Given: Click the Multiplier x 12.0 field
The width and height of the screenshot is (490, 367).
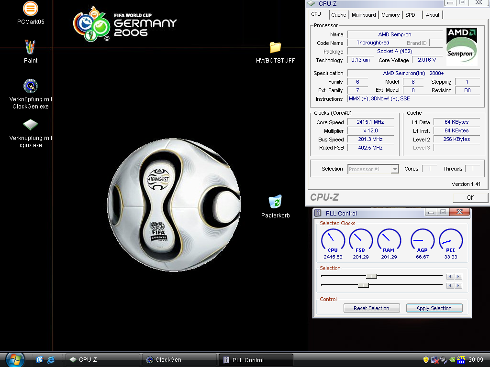Looking at the screenshot, I should (x=370, y=131).
